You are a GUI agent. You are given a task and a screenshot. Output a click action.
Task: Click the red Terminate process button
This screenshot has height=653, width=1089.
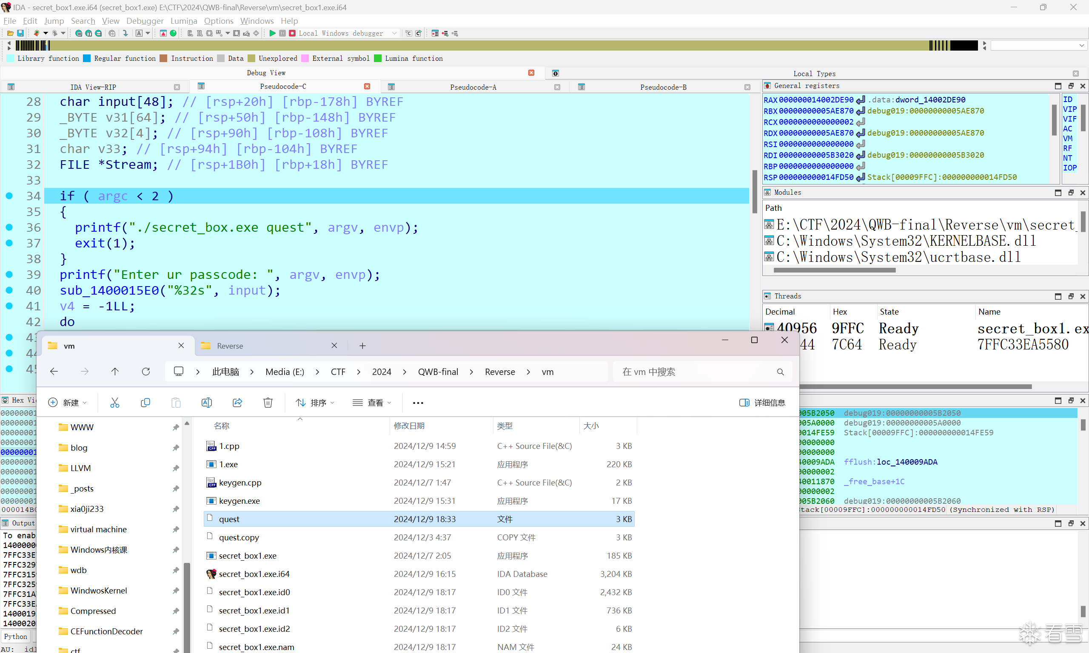click(x=292, y=33)
